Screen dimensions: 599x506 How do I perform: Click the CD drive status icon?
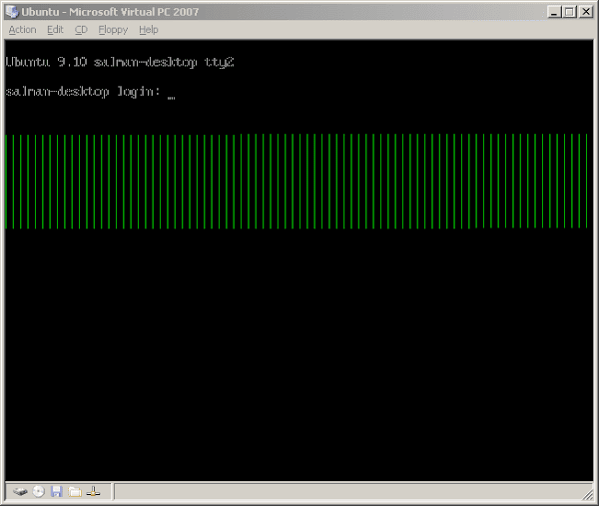pos(39,491)
